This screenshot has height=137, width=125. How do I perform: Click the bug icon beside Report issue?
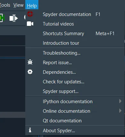30,62
